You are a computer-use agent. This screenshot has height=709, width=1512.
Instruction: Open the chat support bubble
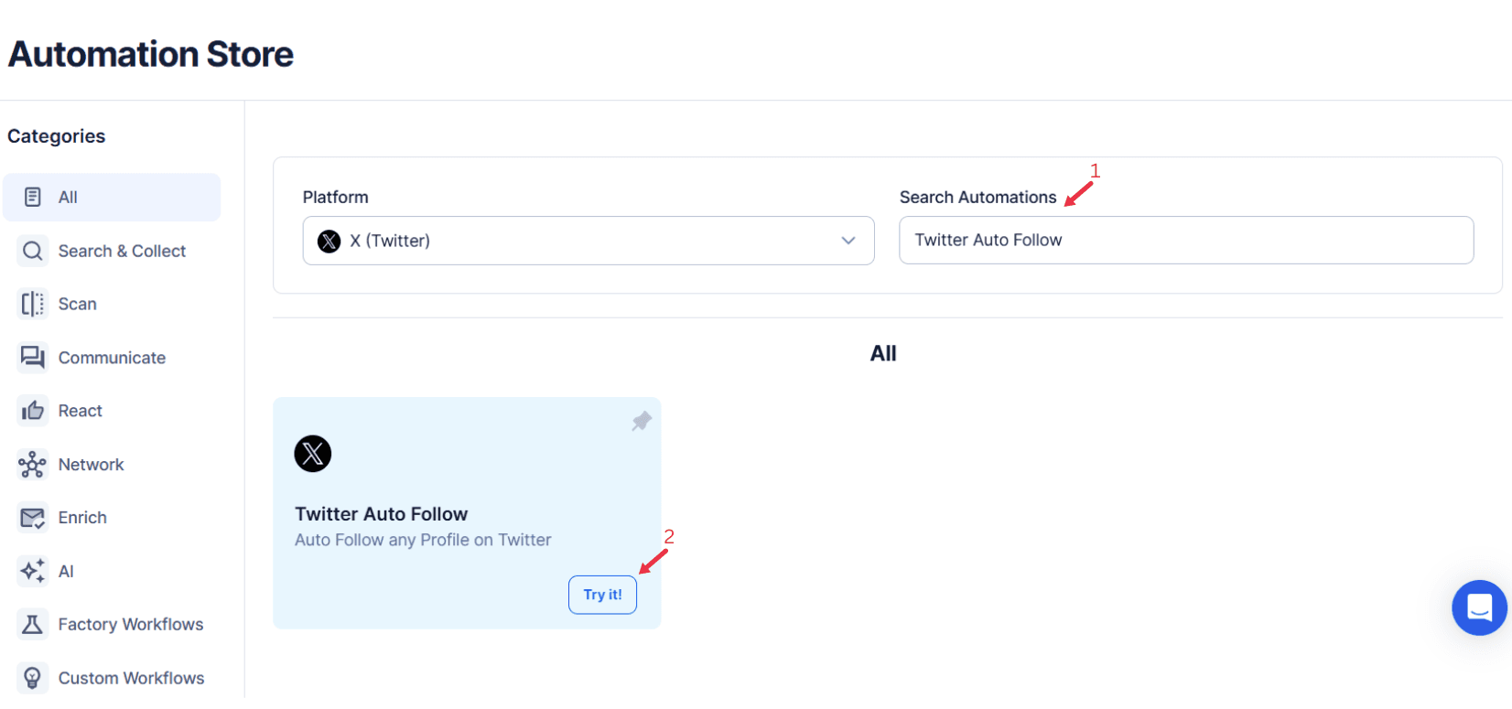click(1479, 607)
